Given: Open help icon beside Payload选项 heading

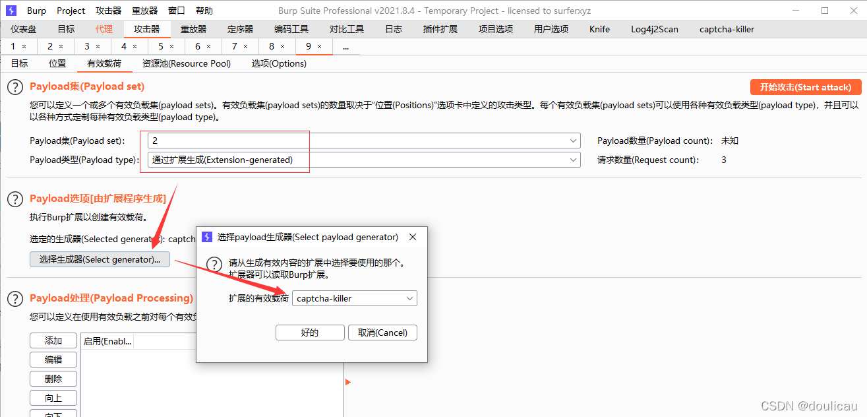Looking at the screenshot, I should 15,199.
